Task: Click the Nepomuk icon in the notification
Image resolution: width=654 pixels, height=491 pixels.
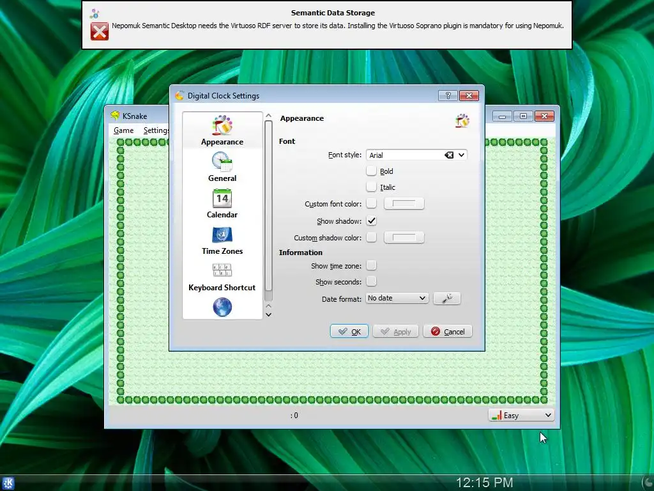Action: 95,14
